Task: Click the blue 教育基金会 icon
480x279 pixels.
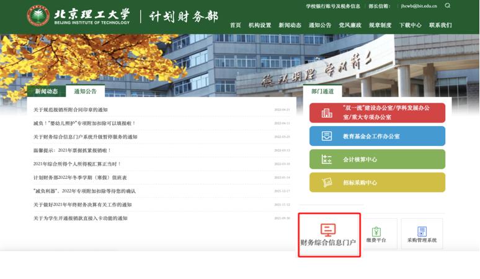Action: tap(327, 136)
